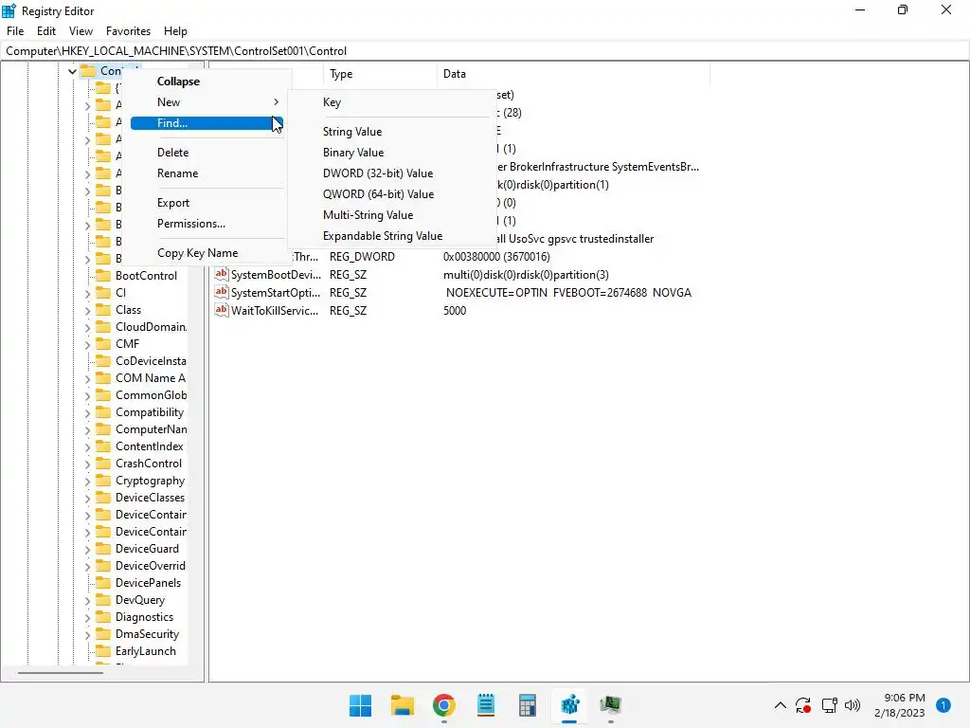
Task: Open the network tray icon
Action: click(x=829, y=705)
